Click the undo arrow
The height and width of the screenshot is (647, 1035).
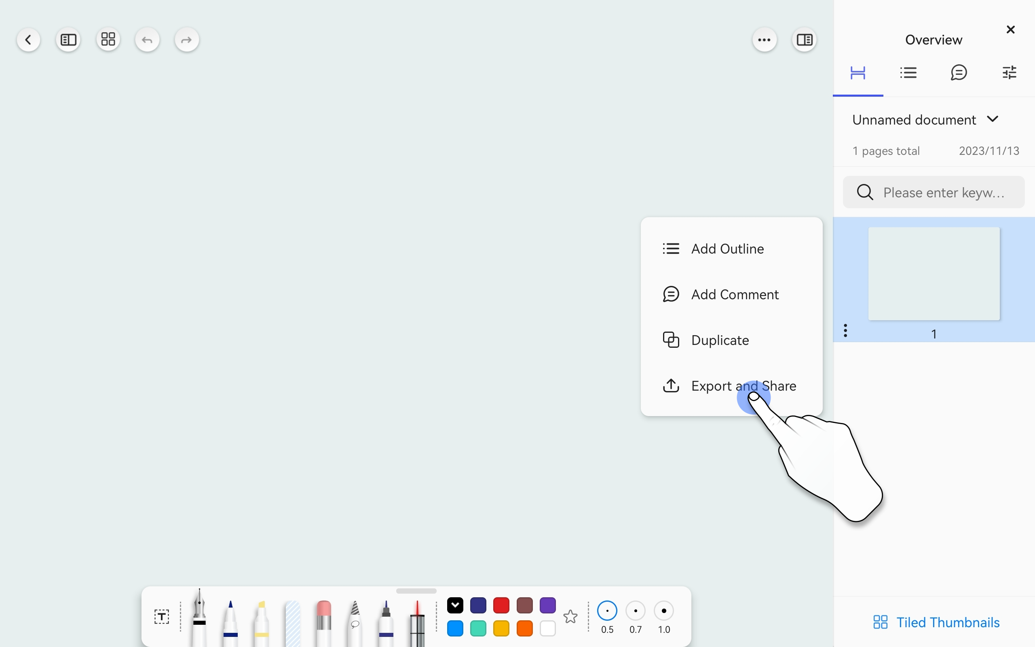pos(147,40)
